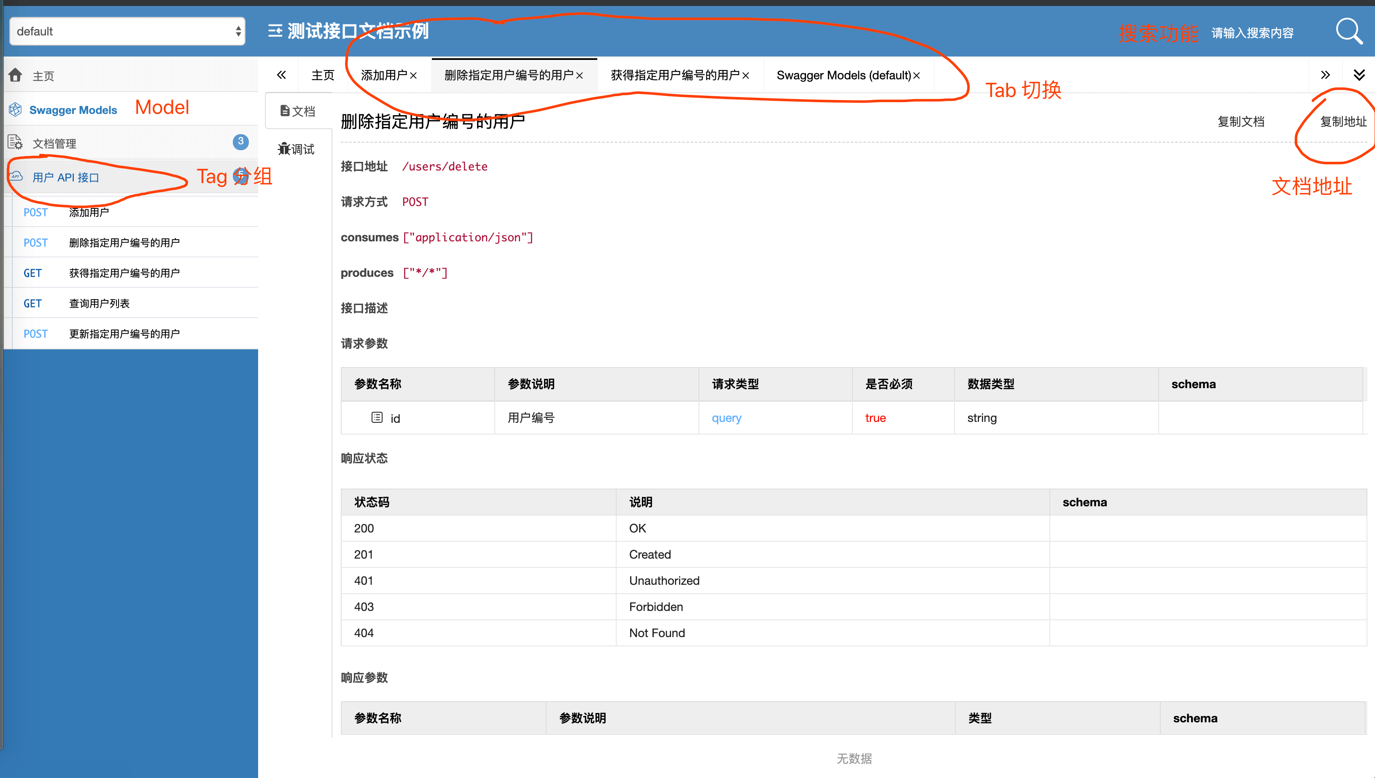
Task: Click the home (主页) icon in sidebar
Action: [x=16, y=75]
